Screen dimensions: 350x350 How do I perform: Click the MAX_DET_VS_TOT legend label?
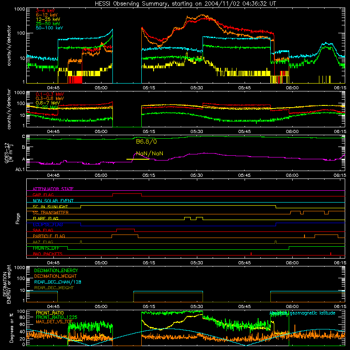(x=54, y=322)
